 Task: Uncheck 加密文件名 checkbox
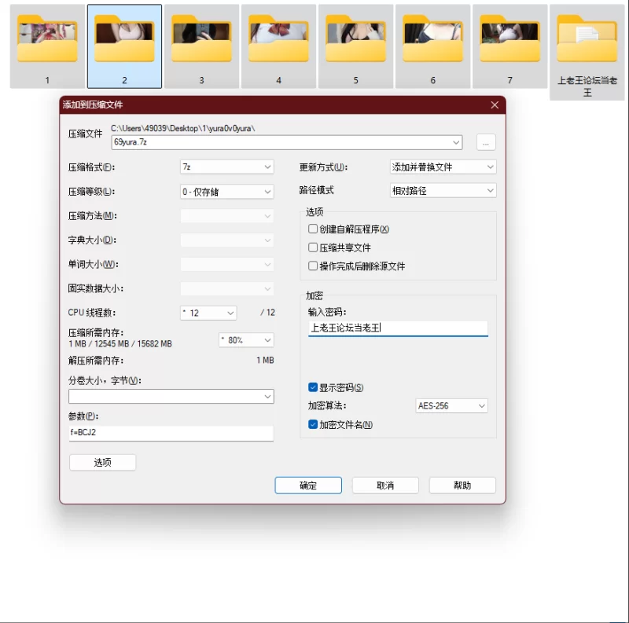tap(313, 424)
